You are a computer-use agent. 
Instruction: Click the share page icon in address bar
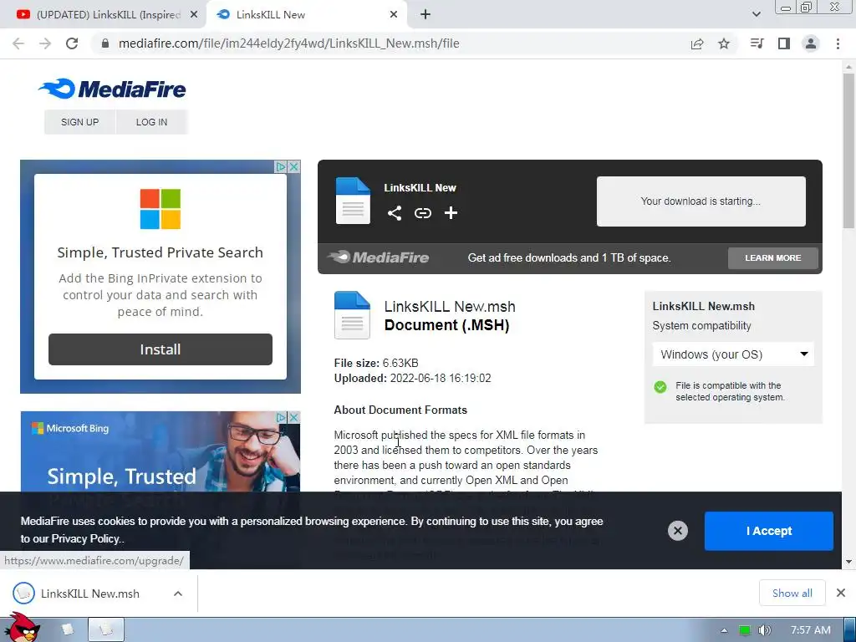[697, 43]
